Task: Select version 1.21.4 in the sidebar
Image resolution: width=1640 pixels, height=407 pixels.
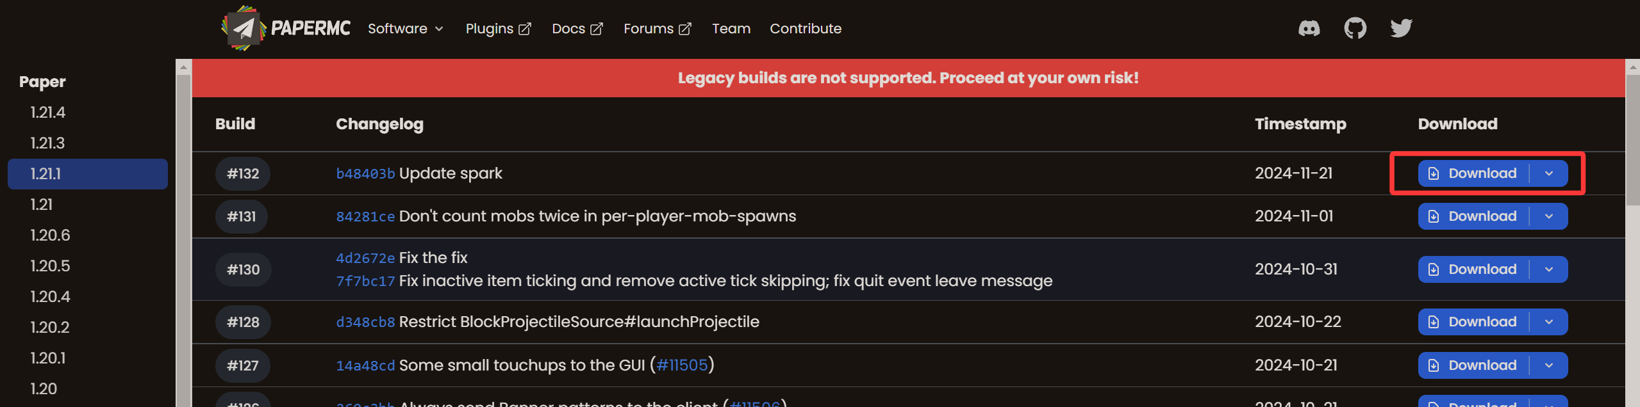Action: (x=48, y=113)
